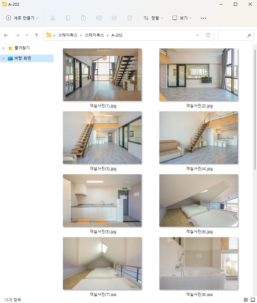Select 즐겨찾기 in the sidebar

pyautogui.click(x=22, y=48)
